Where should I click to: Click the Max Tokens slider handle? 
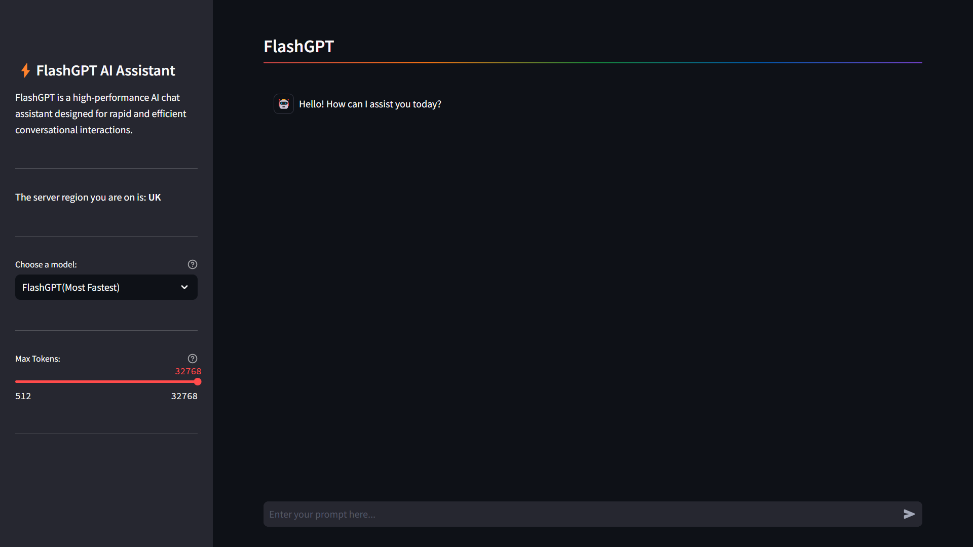point(198,382)
